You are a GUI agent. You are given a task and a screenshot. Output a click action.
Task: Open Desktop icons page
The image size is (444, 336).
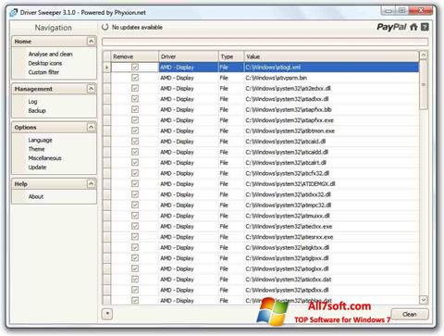(x=45, y=63)
